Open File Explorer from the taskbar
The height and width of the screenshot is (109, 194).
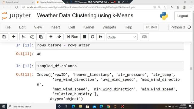pos(80,106)
